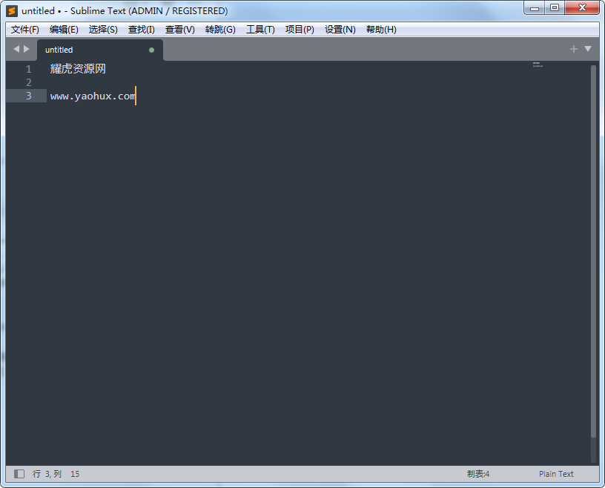Open the 制表:4 tab size selector

[x=478, y=474]
